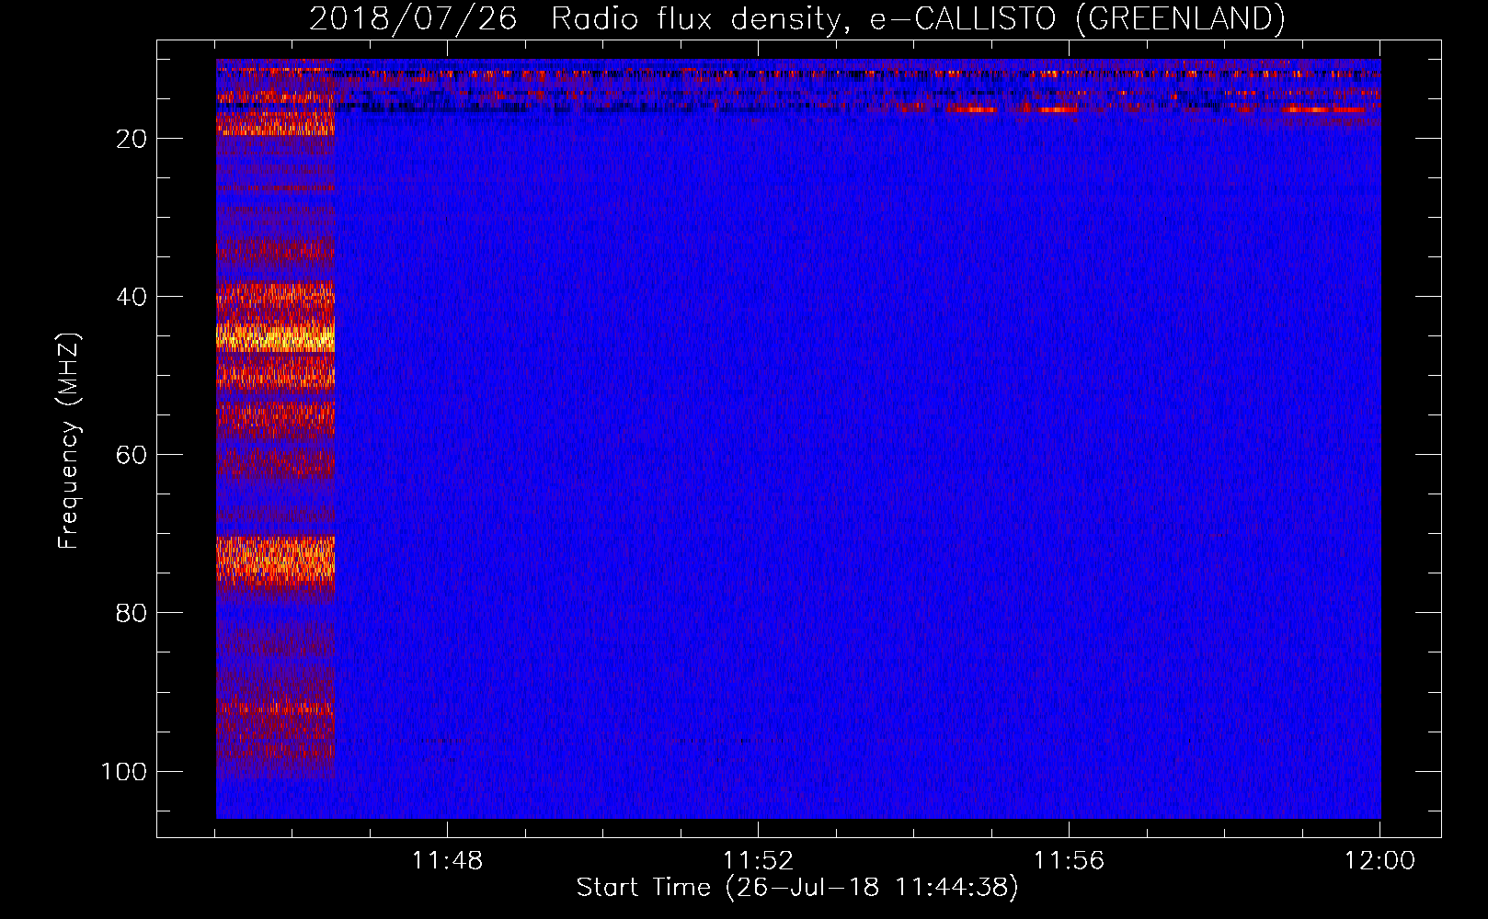The width and height of the screenshot is (1488, 919).
Task: Click the time tick label "11:52"
Action: coord(758,861)
